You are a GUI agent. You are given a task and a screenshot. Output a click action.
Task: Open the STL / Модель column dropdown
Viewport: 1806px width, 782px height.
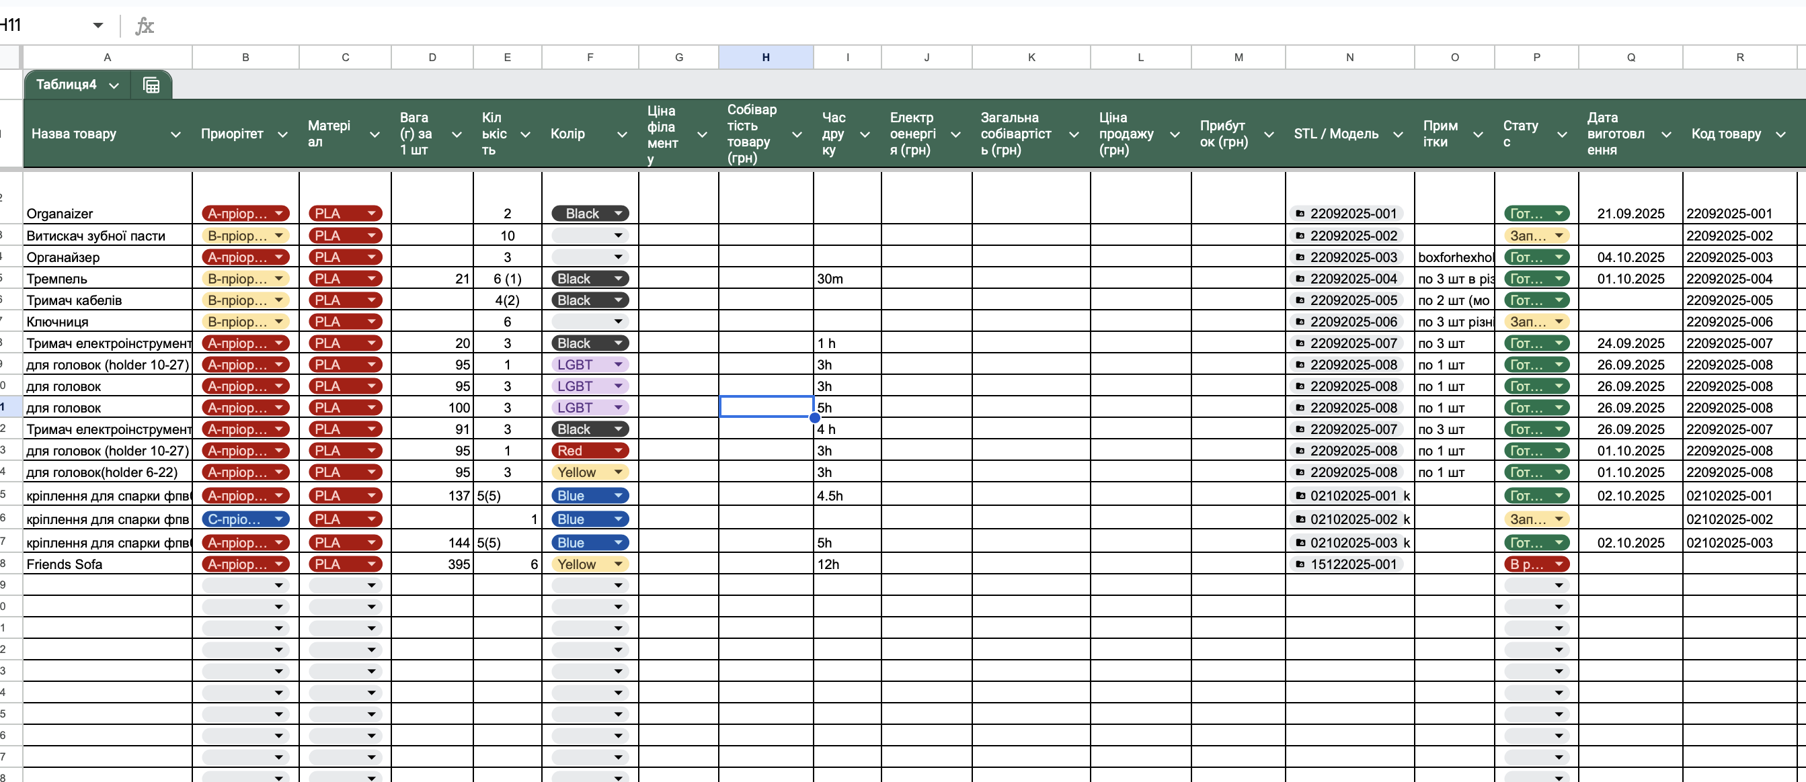(1398, 134)
